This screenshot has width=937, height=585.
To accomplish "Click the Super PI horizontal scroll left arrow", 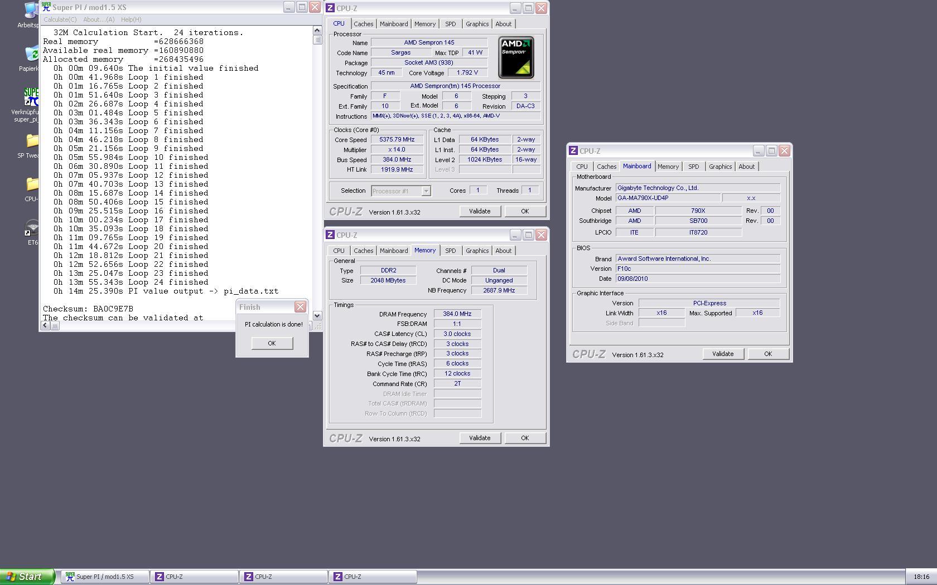I will click(x=46, y=326).
